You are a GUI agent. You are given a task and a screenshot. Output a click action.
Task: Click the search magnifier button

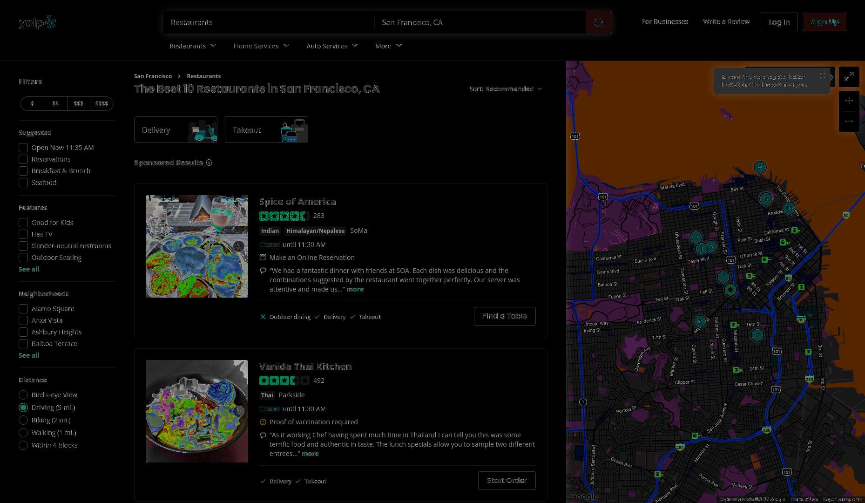coord(599,22)
